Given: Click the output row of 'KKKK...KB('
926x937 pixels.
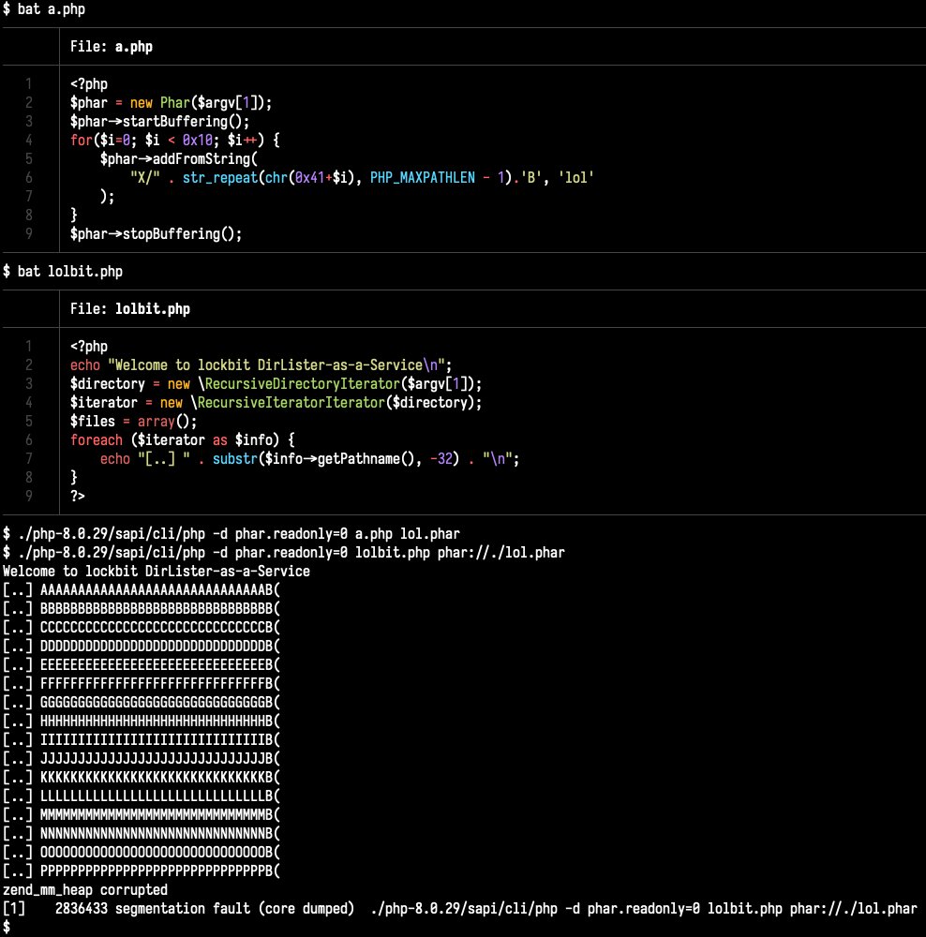Looking at the screenshot, I should (x=142, y=778).
